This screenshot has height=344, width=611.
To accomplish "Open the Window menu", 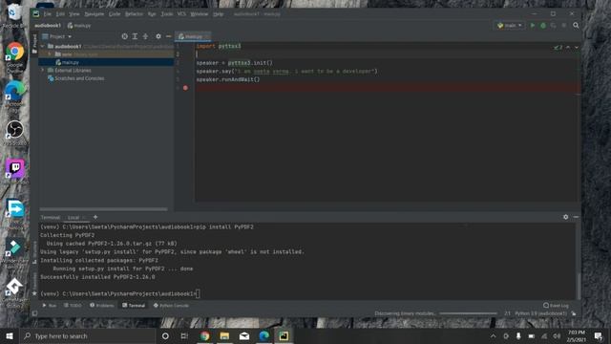I will [200, 14].
